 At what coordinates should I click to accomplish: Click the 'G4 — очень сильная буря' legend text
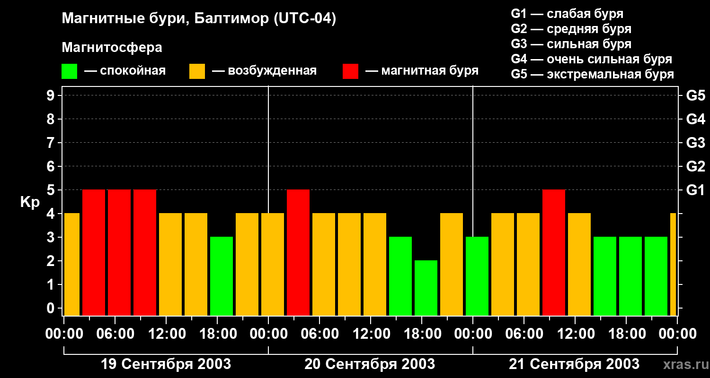coord(591,59)
